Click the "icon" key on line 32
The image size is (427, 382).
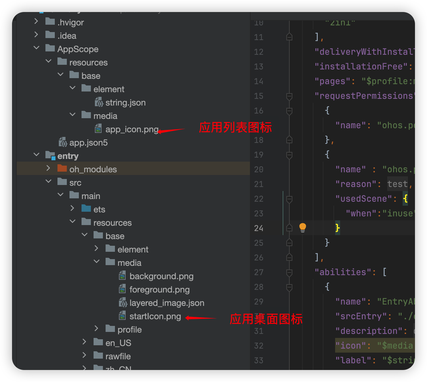tap(350, 346)
